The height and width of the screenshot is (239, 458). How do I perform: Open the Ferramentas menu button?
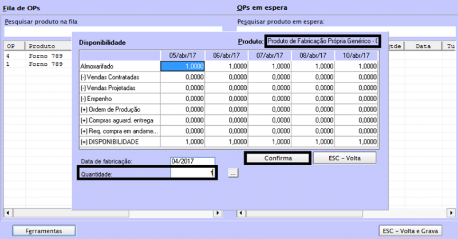[x=44, y=231]
